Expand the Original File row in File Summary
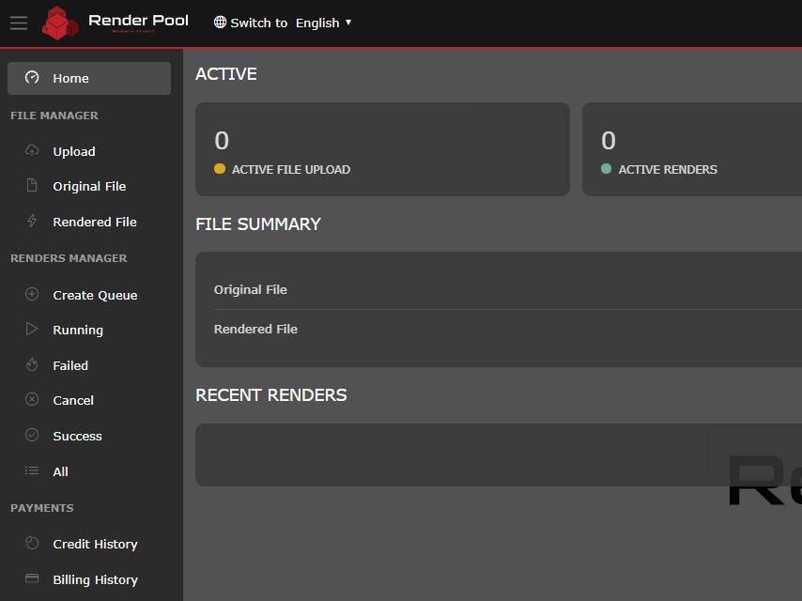The height and width of the screenshot is (601, 802). click(x=251, y=289)
